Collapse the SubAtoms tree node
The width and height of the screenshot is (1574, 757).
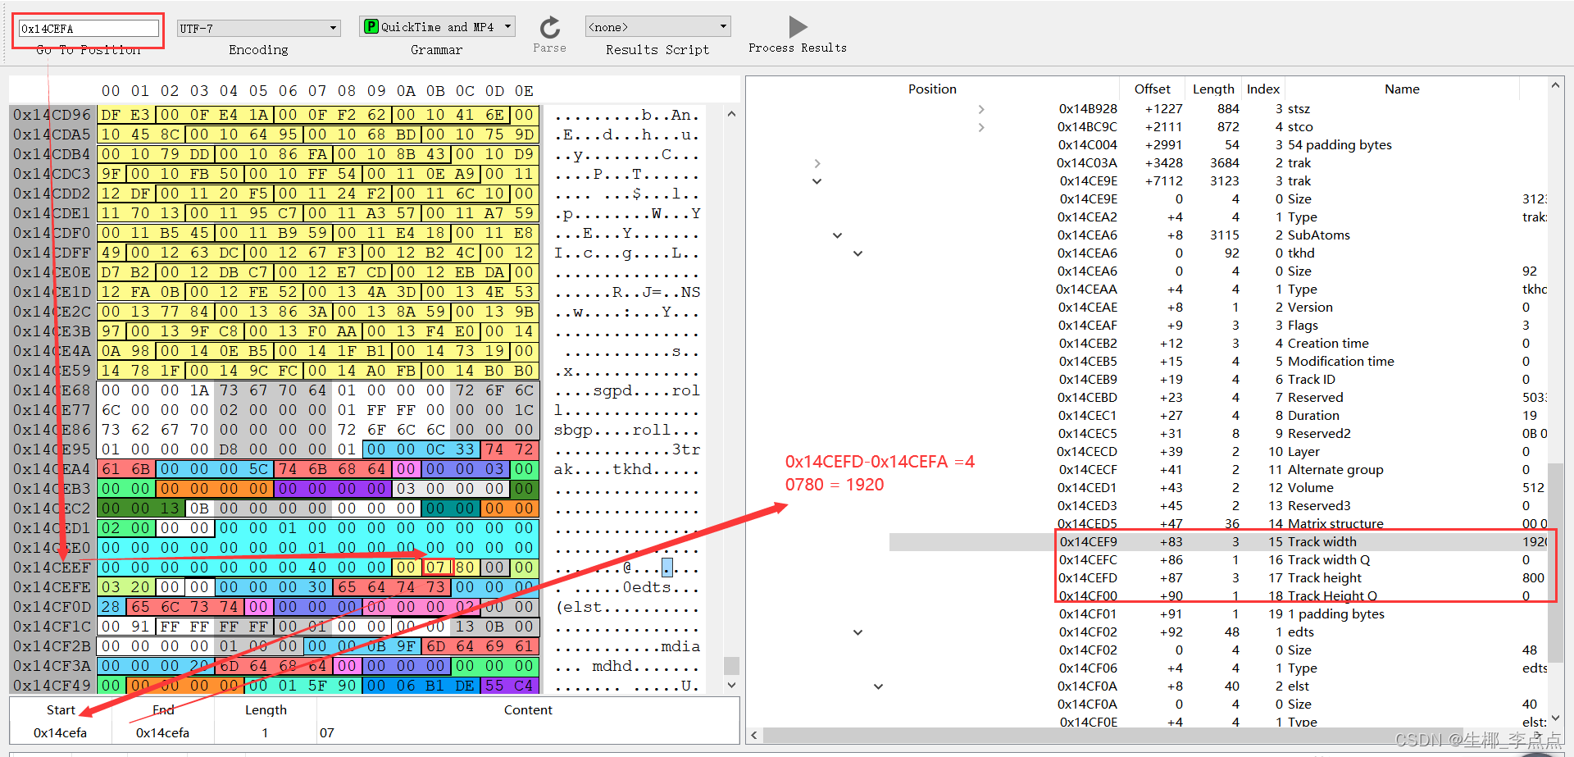837,235
